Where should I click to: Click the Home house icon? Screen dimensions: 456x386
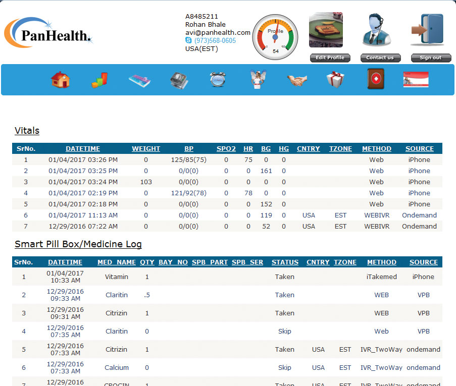(x=61, y=80)
